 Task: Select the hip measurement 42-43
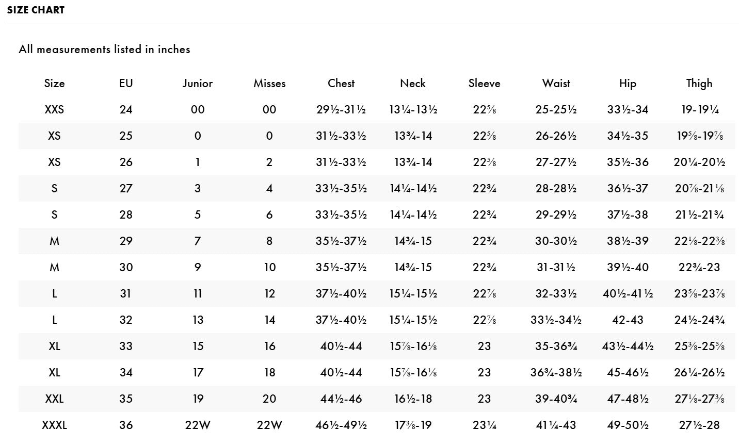628,320
